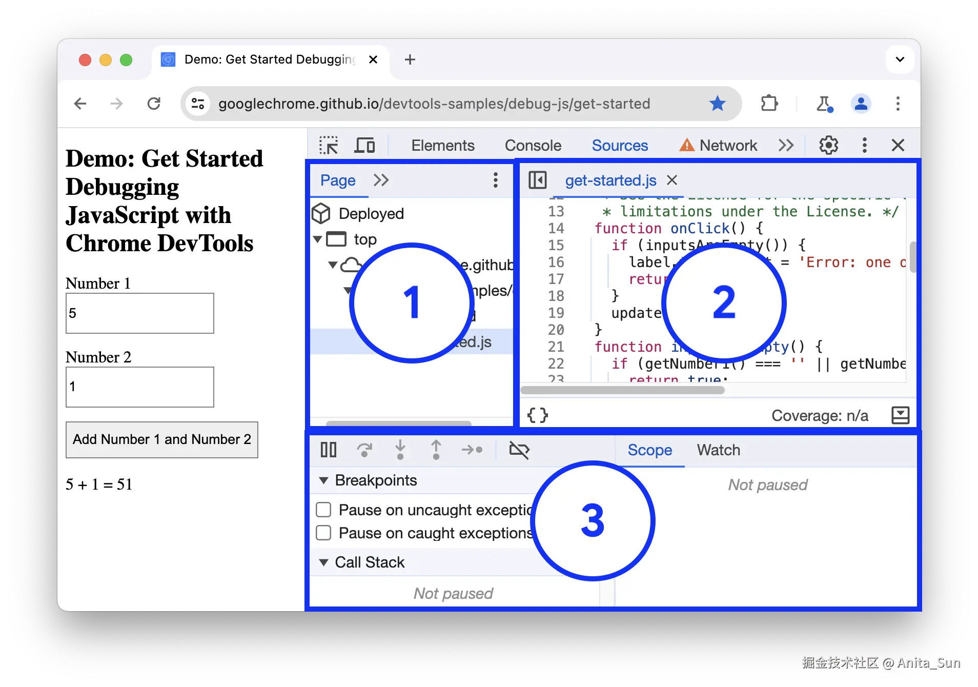Open the tab search dropdown
978x687 pixels.
point(900,60)
